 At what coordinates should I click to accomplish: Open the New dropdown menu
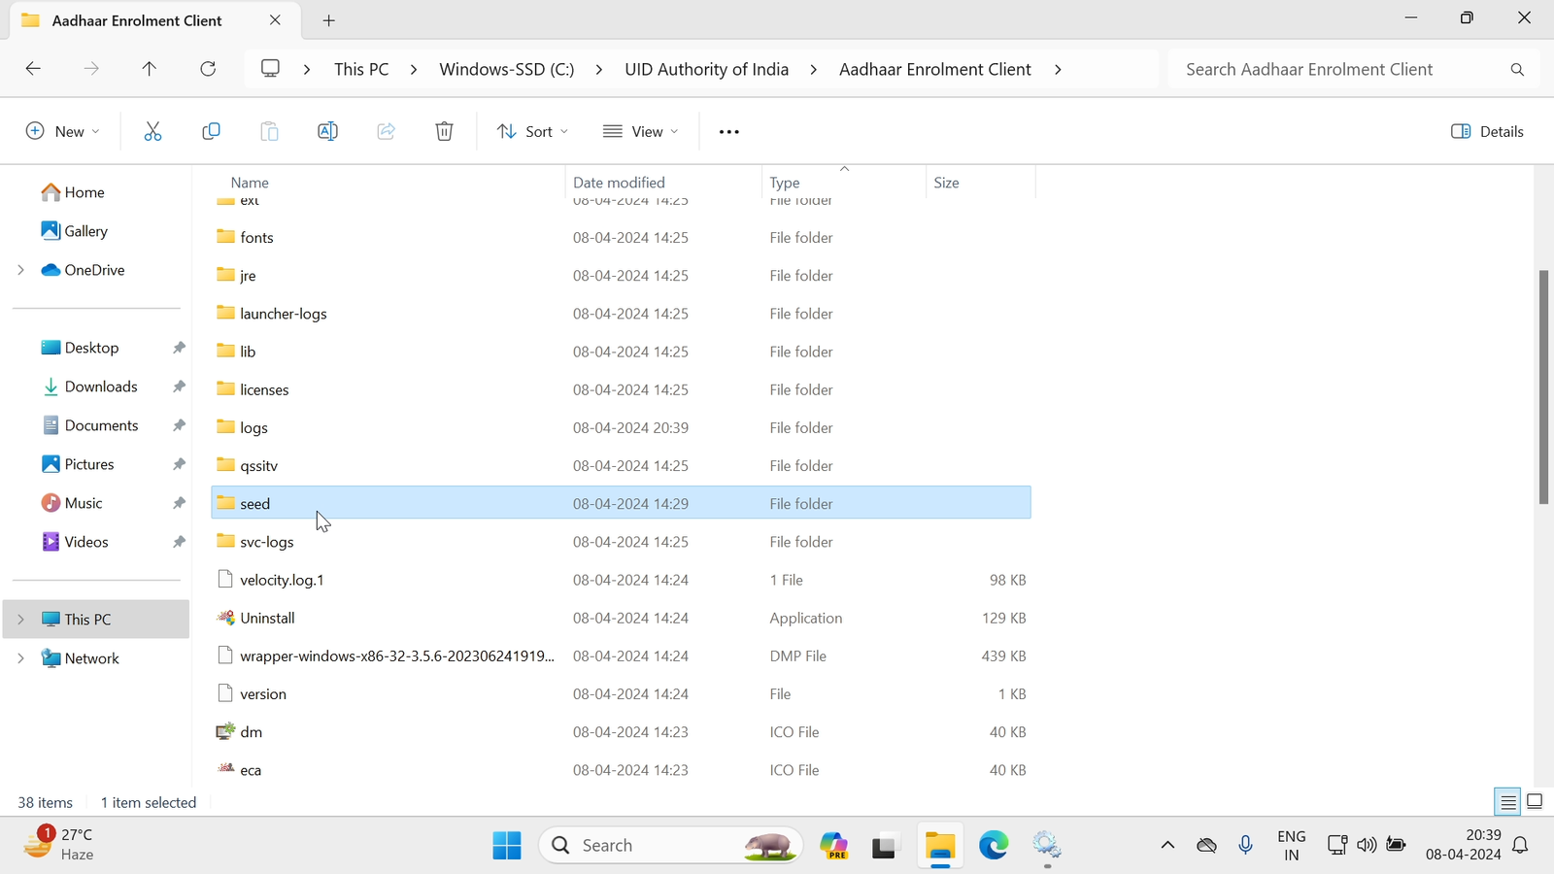pos(62,131)
